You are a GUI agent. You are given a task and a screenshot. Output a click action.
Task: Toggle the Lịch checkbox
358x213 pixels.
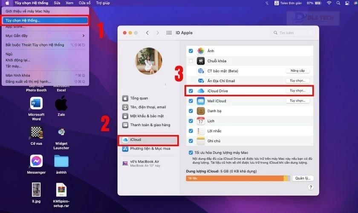[191, 121]
